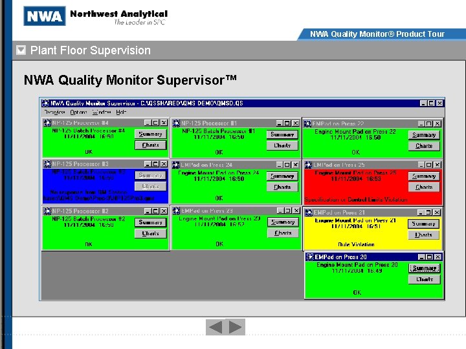The width and height of the screenshot is (466, 349).
Task: Click the EMPad on Press 20 window icon
Action: 310,257
